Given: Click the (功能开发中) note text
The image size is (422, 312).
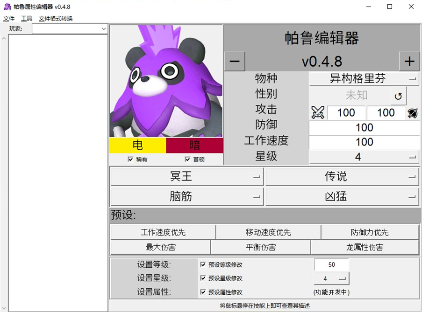Looking at the screenshot, I should point(332,292).
